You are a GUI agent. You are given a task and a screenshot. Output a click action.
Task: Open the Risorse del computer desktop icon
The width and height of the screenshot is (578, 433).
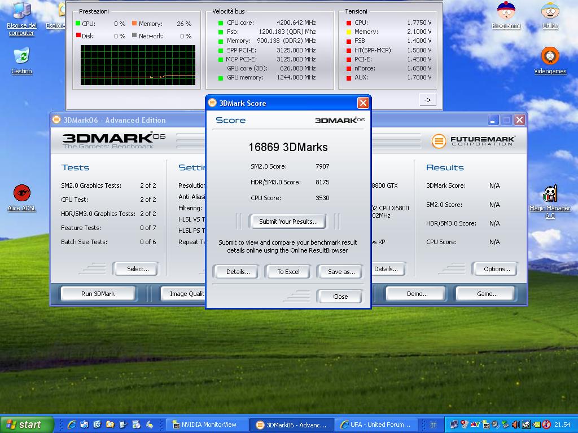point(22,19)
